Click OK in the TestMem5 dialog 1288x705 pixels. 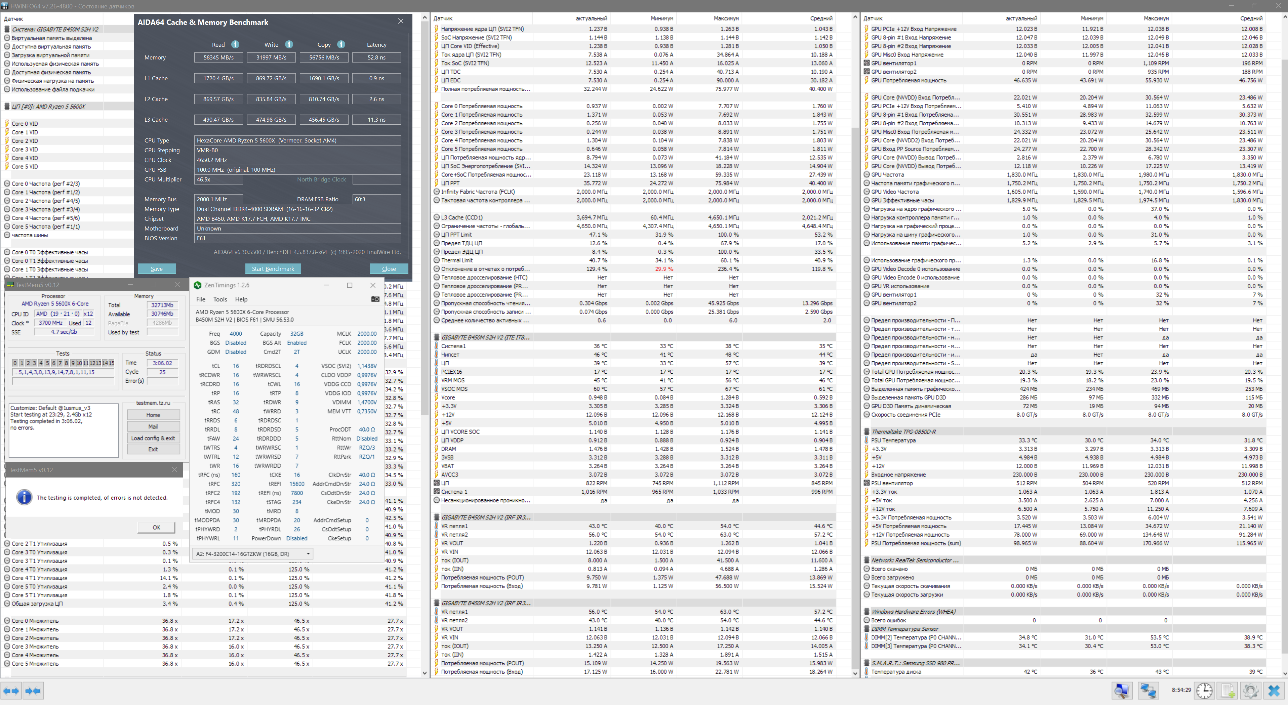tap(156, 527)
